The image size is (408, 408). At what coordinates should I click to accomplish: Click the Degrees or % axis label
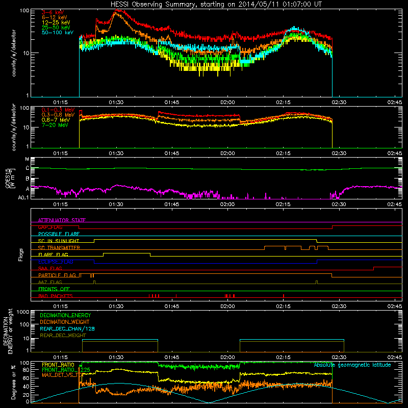(x=13, y=383)
